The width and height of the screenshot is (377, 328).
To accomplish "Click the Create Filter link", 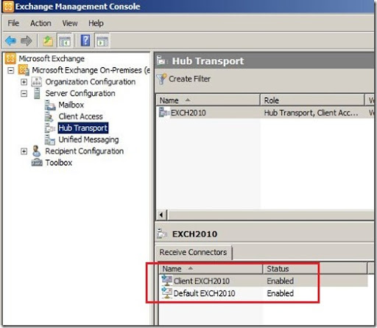I will 189,79.
